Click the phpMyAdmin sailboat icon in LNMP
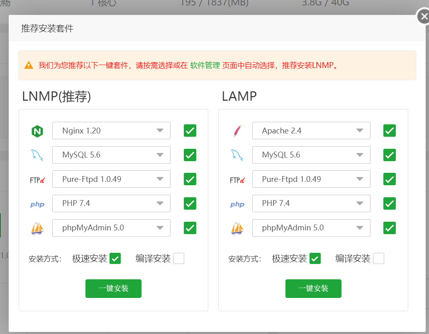This screenshot has height=334, width=429. (37, 228)
